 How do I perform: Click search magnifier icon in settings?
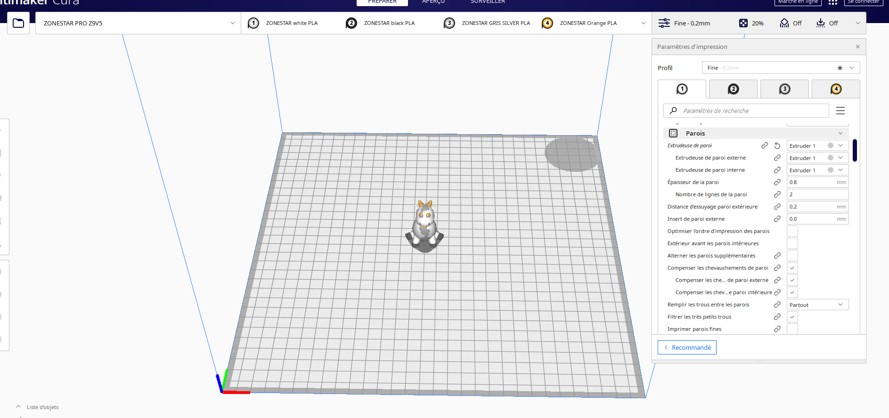tap(674, 111)
